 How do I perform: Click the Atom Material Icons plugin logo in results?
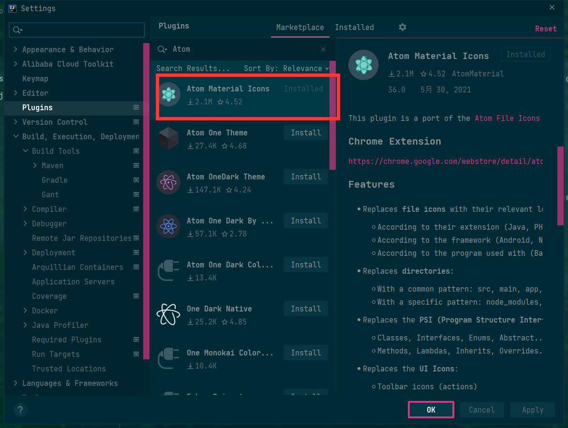168,94
